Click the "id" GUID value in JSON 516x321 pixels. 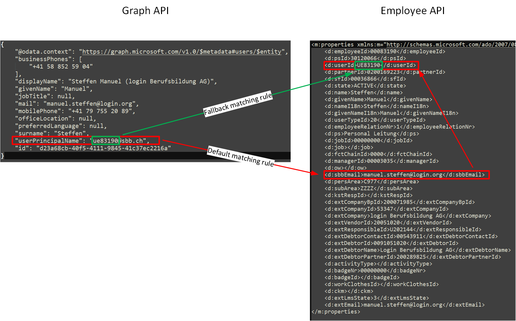103,148
